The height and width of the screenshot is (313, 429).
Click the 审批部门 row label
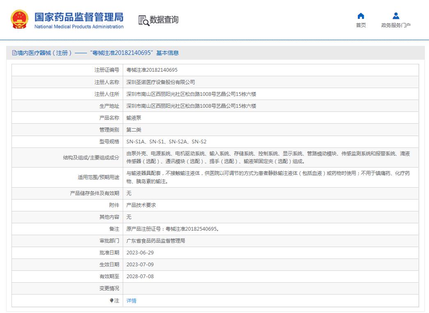pos(109,240)
